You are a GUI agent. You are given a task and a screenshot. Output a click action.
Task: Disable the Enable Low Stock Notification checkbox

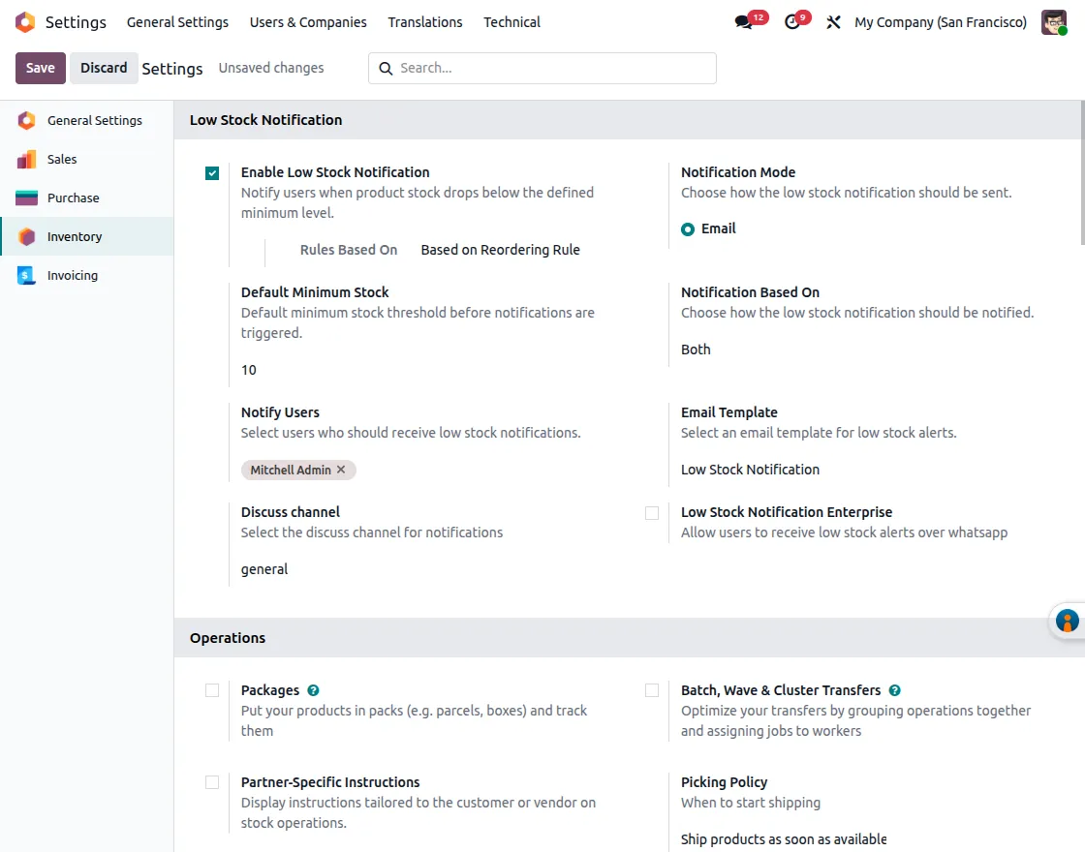click(x=212, y=173)
